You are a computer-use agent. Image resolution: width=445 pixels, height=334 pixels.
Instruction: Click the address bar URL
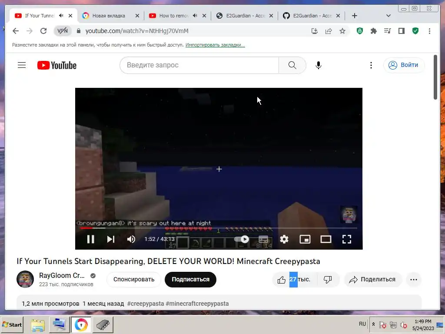(x=137, y=31)
